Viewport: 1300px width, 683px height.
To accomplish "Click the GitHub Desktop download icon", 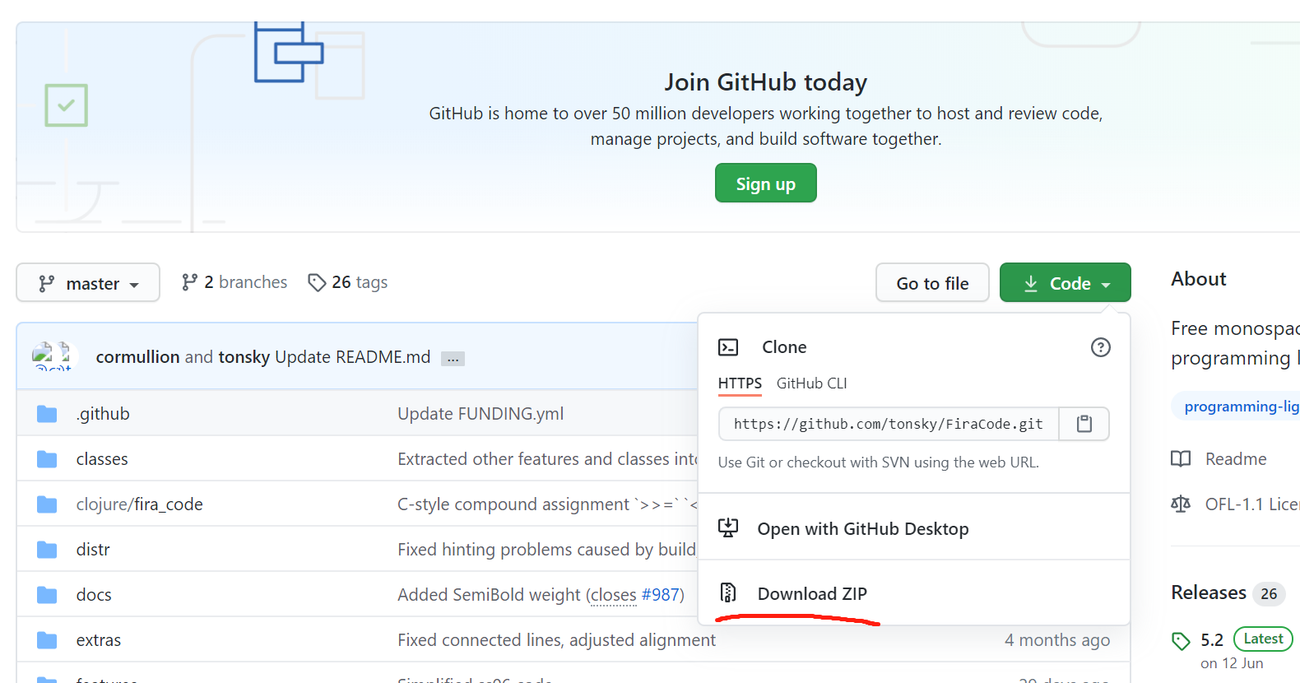I will 728,527.
